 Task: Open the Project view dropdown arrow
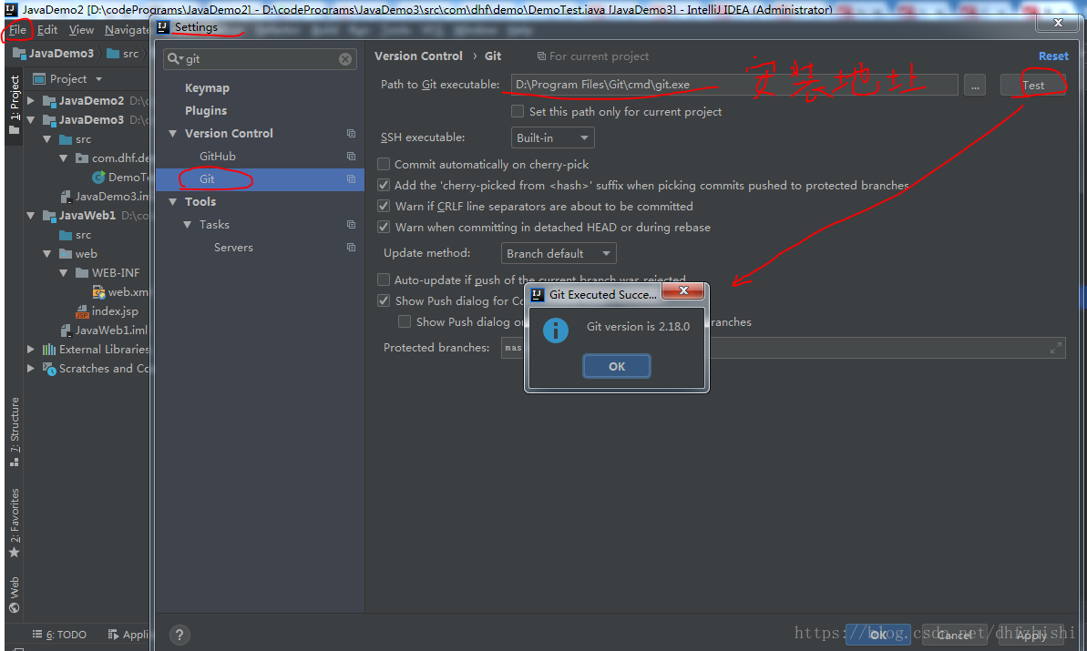pyautogui.click(x=98, y=79)
